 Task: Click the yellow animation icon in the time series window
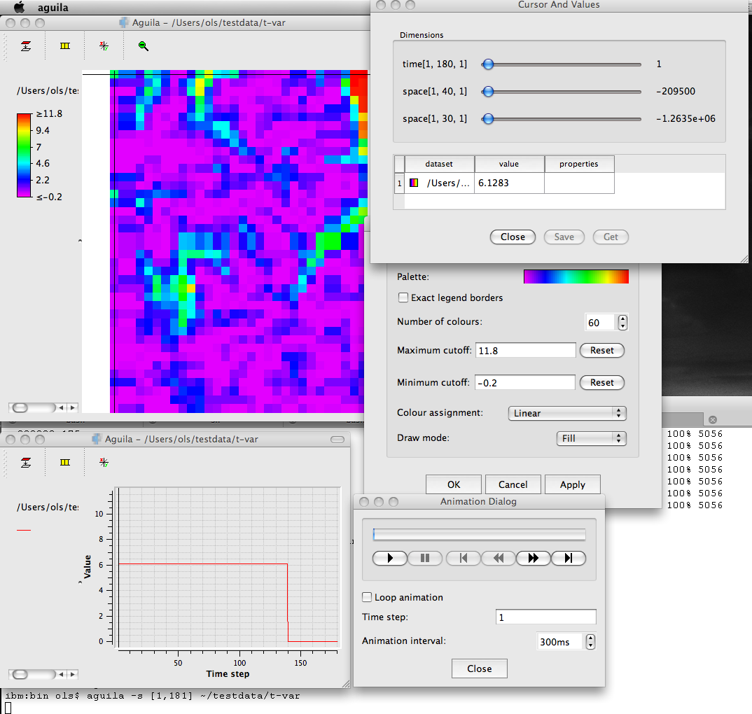point(64,462)
